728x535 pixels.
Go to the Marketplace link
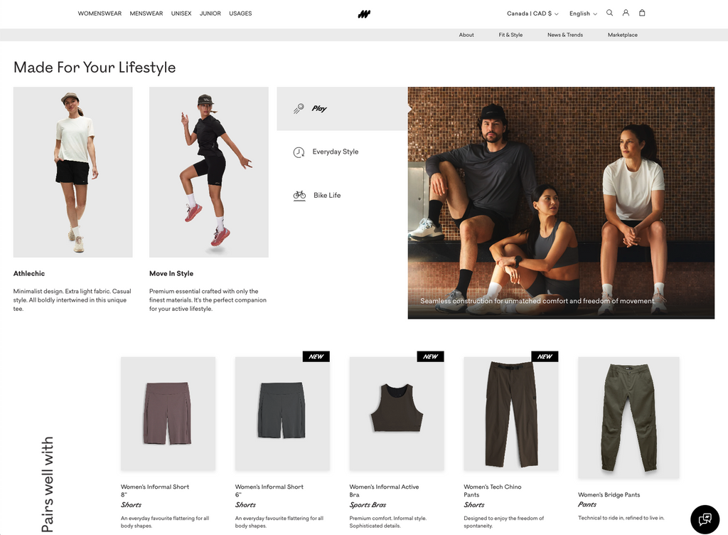tap(622, 35)
